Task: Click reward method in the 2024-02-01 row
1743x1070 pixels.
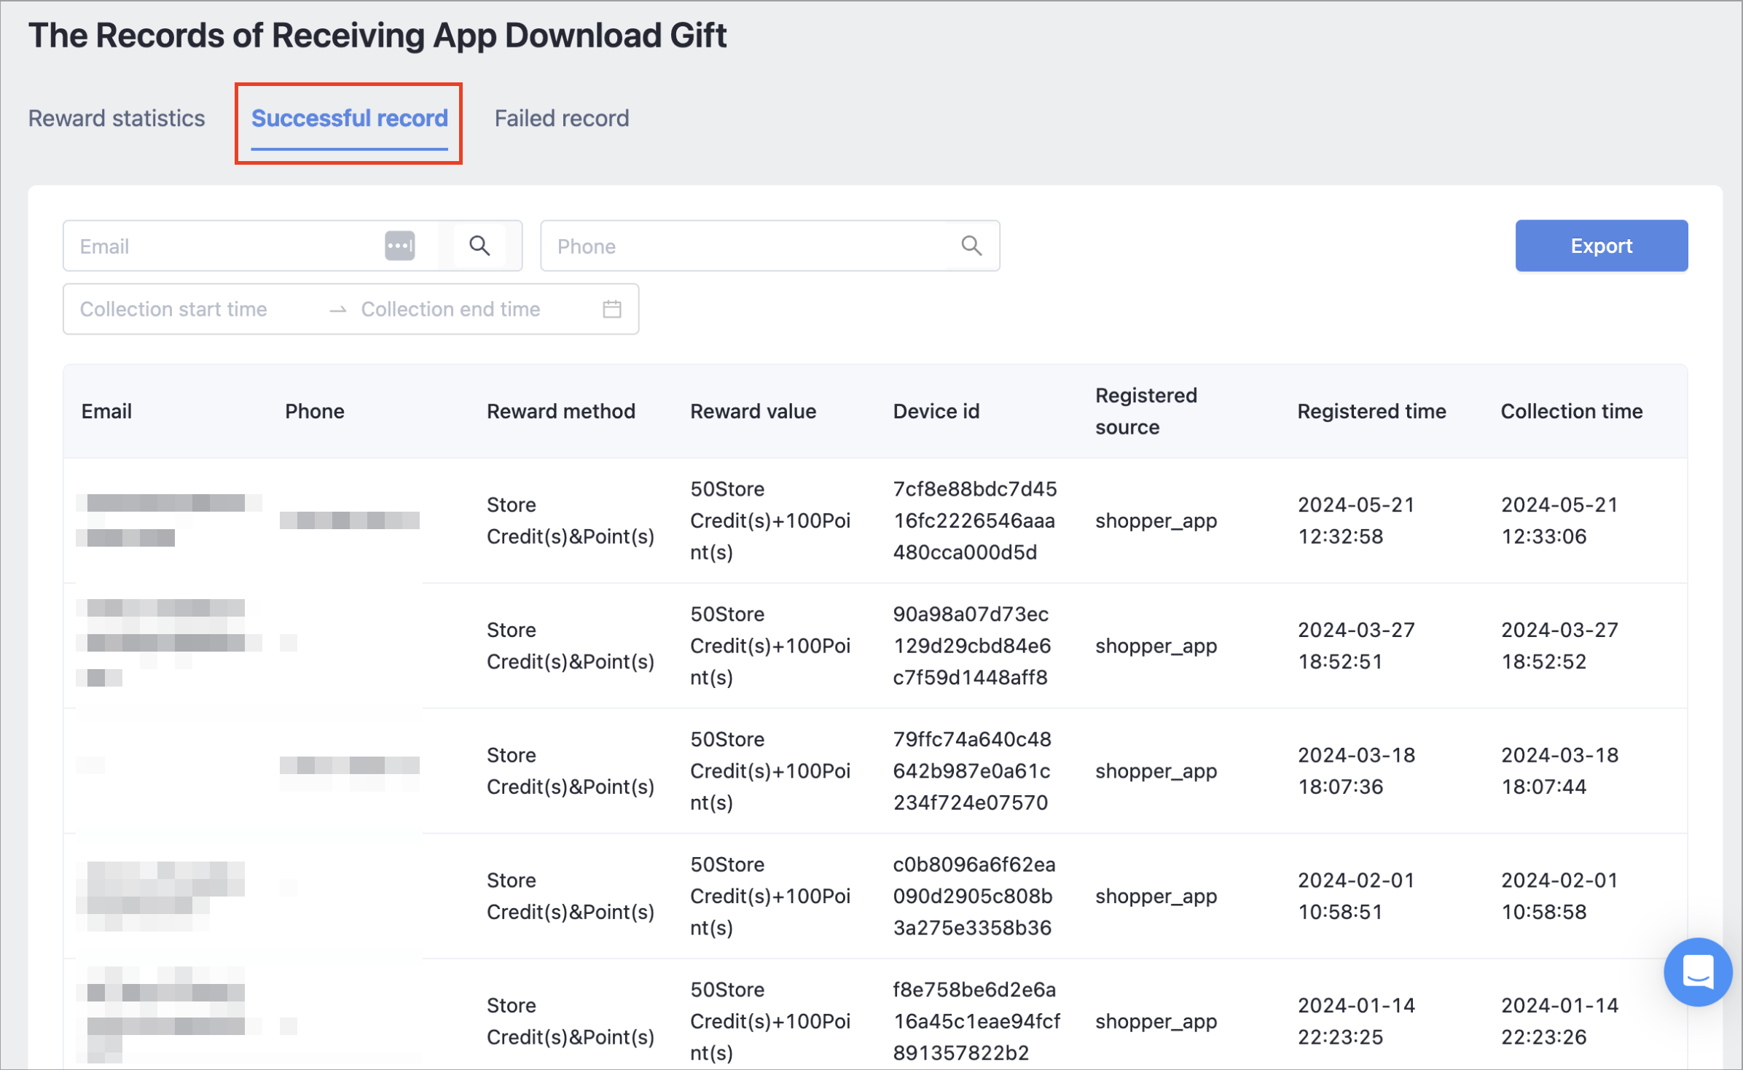Action: coord(571,896)
